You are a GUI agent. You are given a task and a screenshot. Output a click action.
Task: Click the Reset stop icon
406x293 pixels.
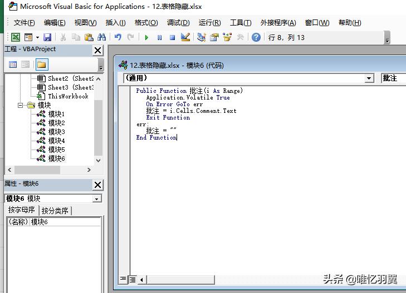click(x=172, y=38)
